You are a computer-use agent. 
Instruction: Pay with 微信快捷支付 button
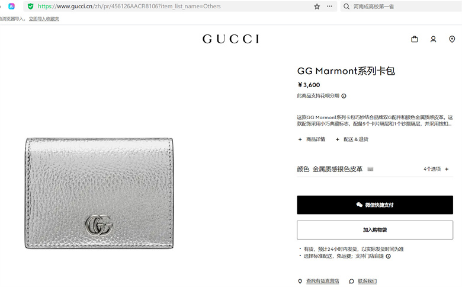[375, 205]
